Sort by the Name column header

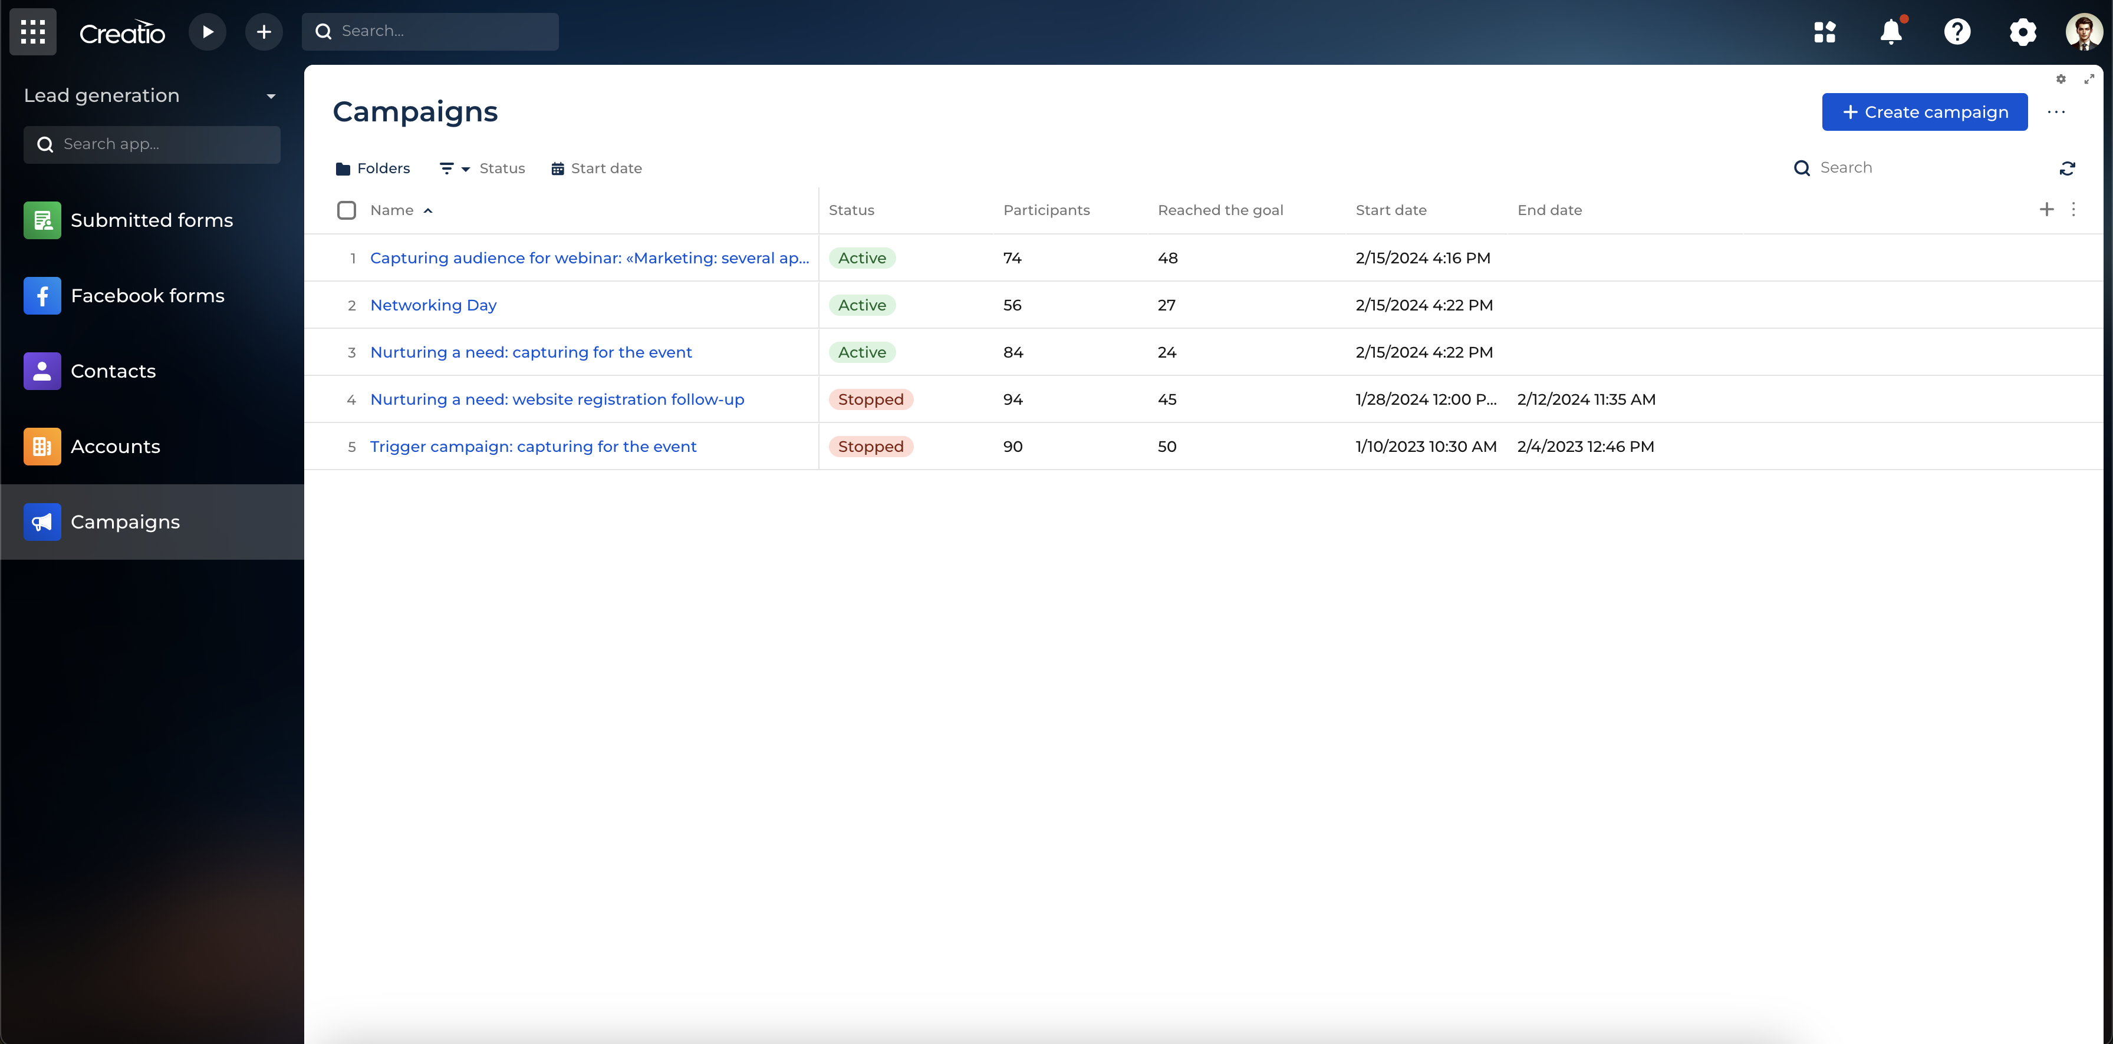click(392, 210)
